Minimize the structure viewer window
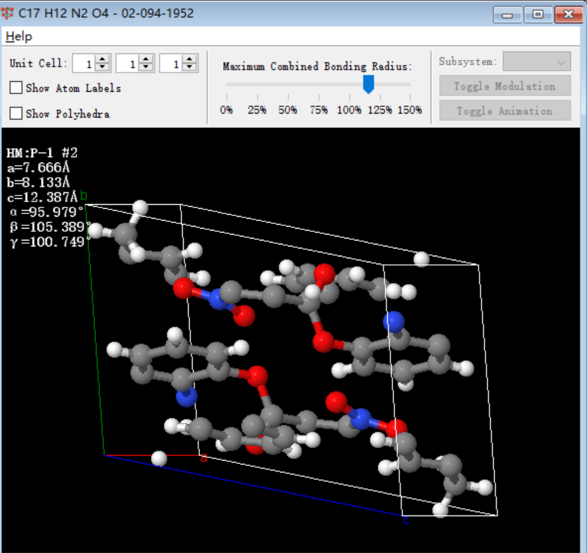This screenshot has height=553, width=587. coord(507,15)
